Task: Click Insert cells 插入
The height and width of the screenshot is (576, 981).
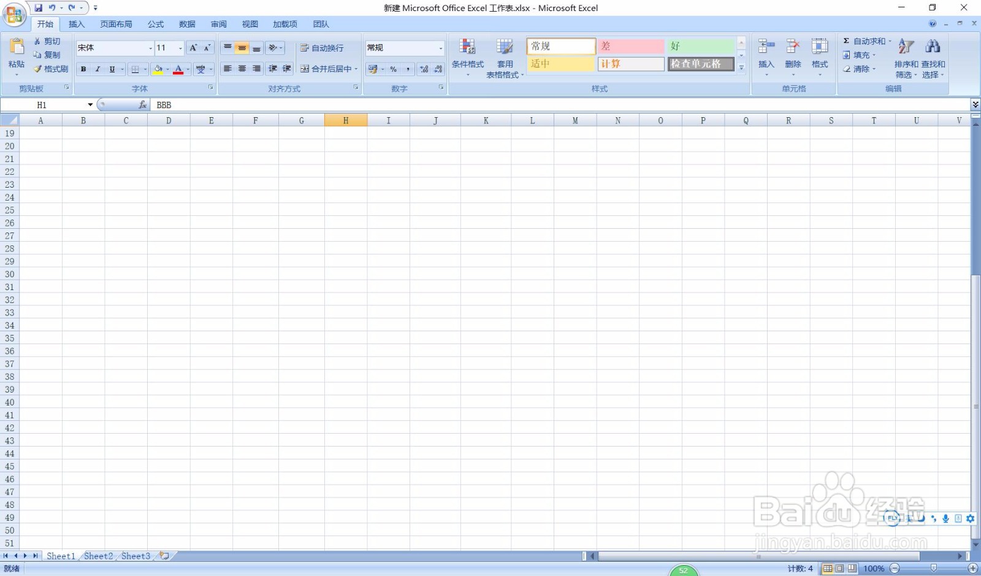Action: [x=766, y=57]
